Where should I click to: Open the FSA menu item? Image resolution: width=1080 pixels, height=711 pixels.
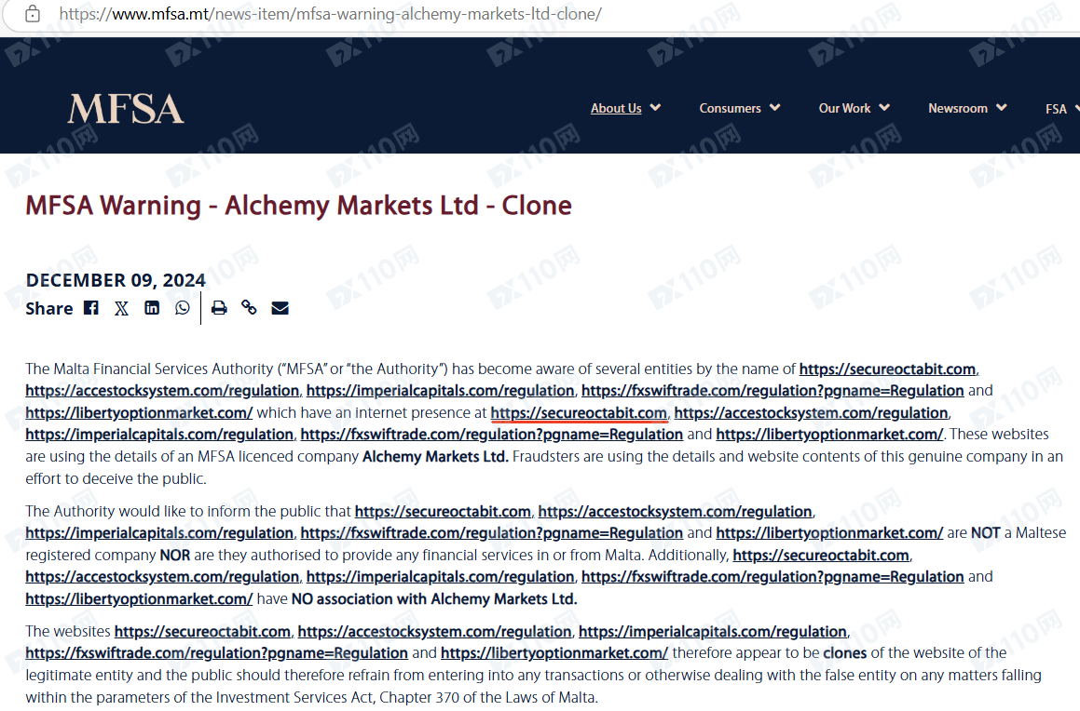click(1056, 109)
